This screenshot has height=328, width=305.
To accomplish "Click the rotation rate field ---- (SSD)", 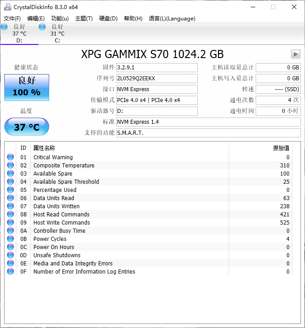I will click(x=278, y=89).
